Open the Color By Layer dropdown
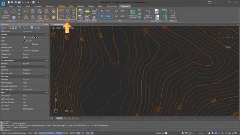Image resolution: width=240 pixels, height=135 pixels. pos(36,41)
